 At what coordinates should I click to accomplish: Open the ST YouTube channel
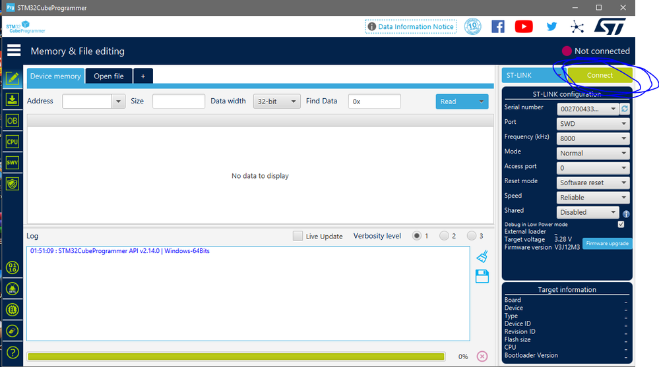click(x=524, y=26)
